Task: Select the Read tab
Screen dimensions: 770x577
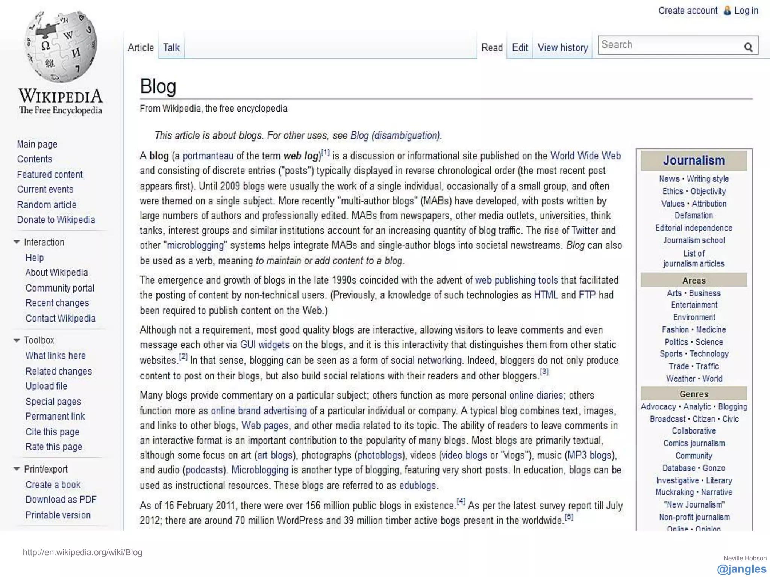Action: (x=492, y=48)
